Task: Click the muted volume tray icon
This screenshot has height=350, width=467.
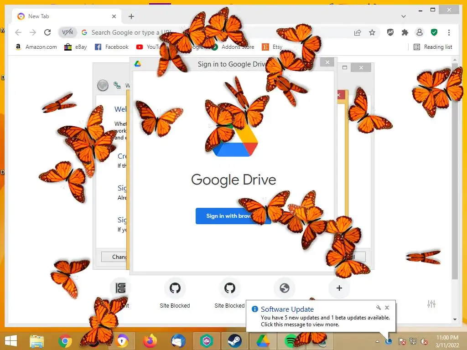Action: [x=424, y=341]
